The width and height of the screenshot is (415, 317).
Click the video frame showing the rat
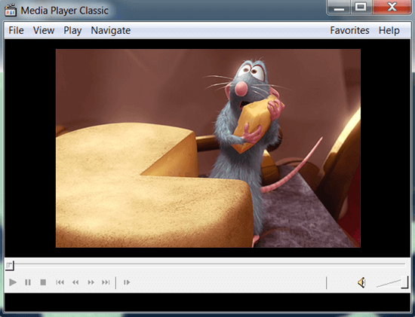click(x=208, y=148)
